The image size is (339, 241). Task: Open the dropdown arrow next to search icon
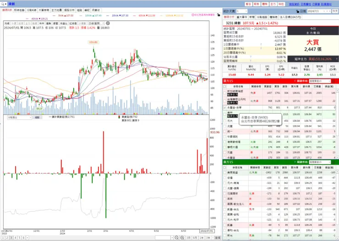click(5, 4)
